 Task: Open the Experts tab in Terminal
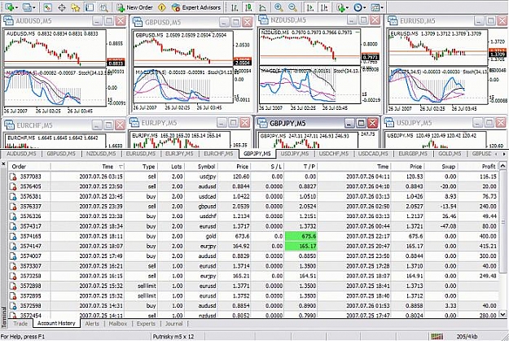click(146, 323)
